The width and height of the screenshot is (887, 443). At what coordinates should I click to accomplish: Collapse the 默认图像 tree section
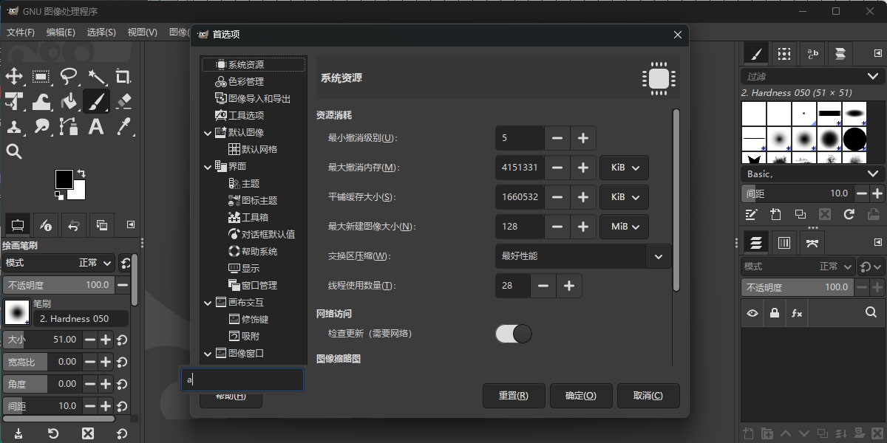click(x=208, y=132)
